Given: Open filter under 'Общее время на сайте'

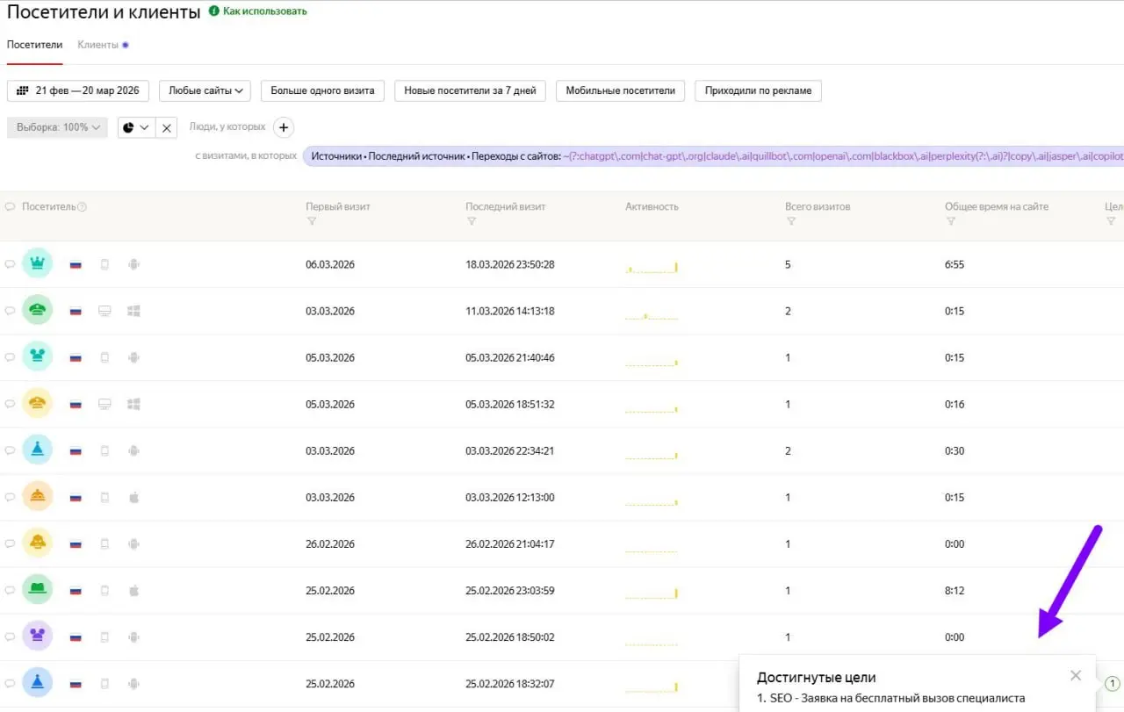Looking at the screenshot, I should 951,221.
